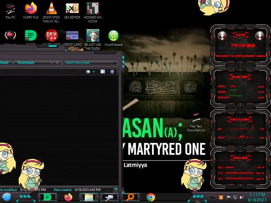Launch Google Chrome from the taskbar
The image size is (271, 203).
coord(151,197)
